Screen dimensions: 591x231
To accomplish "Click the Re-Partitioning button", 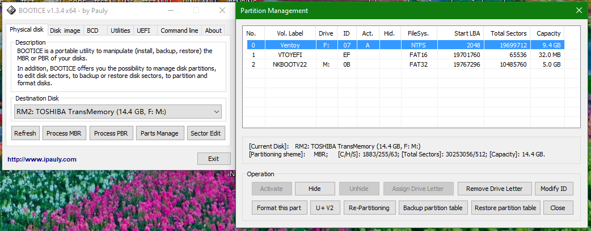I will (x=369, y=208).
